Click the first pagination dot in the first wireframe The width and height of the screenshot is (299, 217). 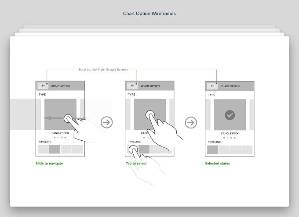coord(55,137)
